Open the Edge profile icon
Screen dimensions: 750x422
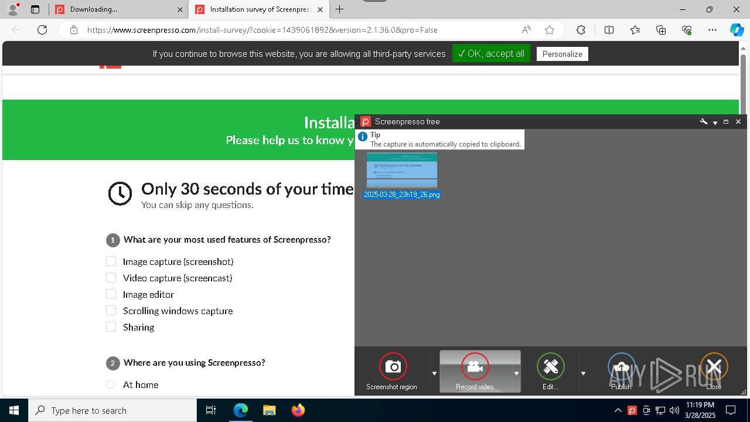pyautogui.click(x=13, y=9)
